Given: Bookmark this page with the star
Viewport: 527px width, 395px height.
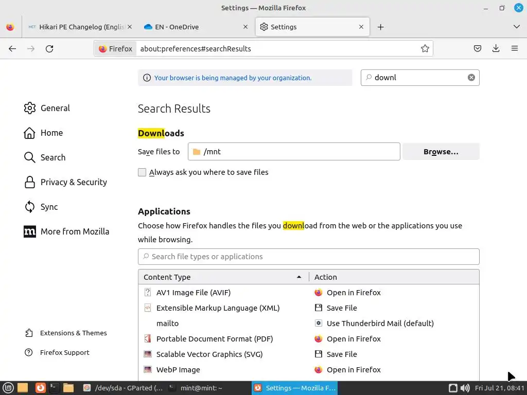Looking at the screenshot, I should 425,49.
